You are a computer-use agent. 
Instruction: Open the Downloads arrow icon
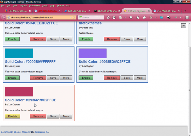(x=131, y=17)
